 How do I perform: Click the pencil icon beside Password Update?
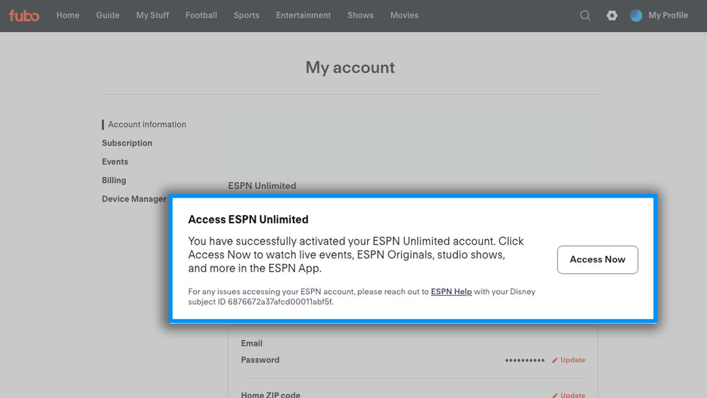[555, 360]
